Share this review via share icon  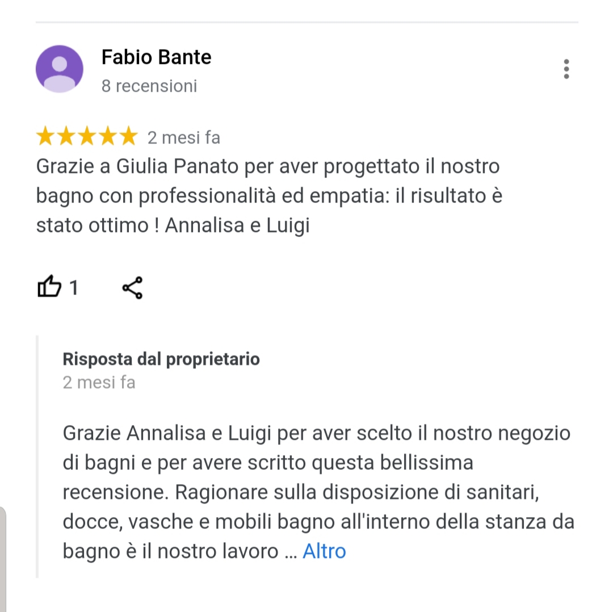tap(132, 288)
